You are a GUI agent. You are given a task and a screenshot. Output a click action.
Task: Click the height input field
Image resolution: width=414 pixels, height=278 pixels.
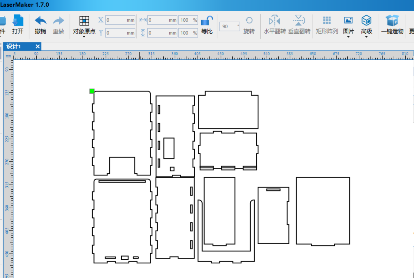tap(162, 33)
